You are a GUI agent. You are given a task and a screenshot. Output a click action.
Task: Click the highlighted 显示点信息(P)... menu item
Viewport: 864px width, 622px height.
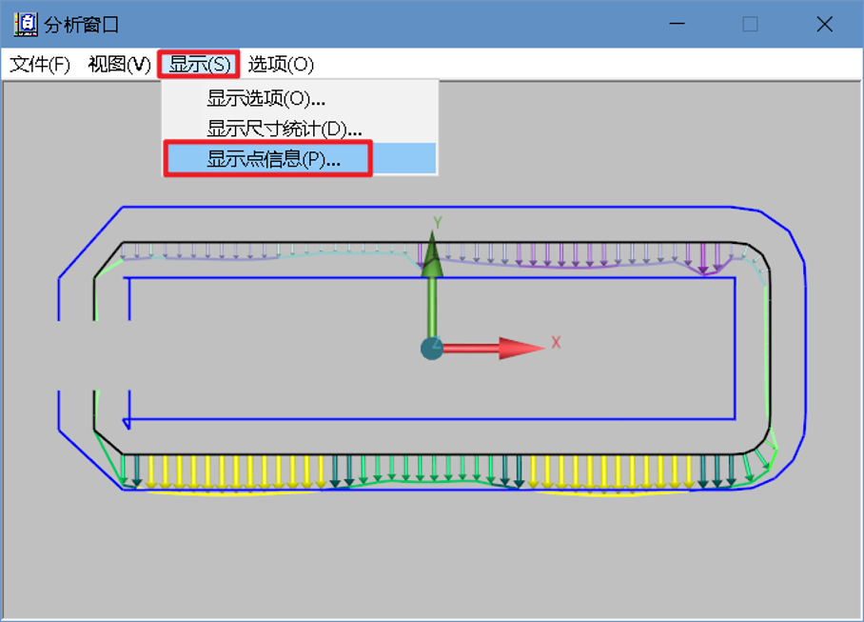click(273, 159)
